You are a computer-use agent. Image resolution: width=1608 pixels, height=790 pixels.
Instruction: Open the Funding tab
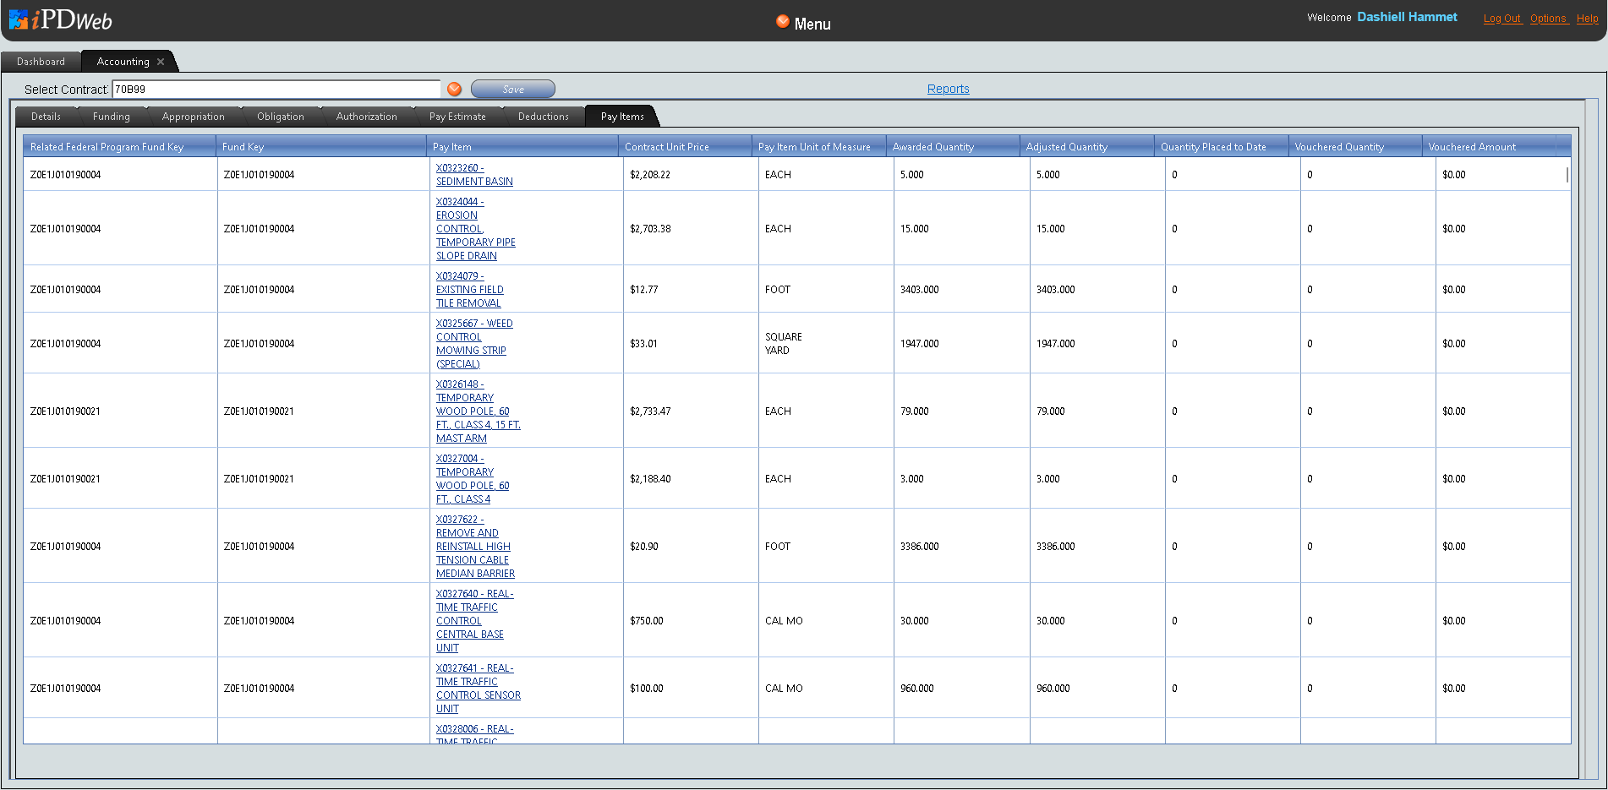click(111, 117)
